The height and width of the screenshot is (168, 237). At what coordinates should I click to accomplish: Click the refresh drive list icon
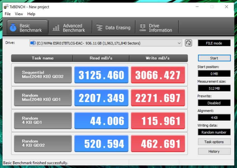click(x=189, y=43)
